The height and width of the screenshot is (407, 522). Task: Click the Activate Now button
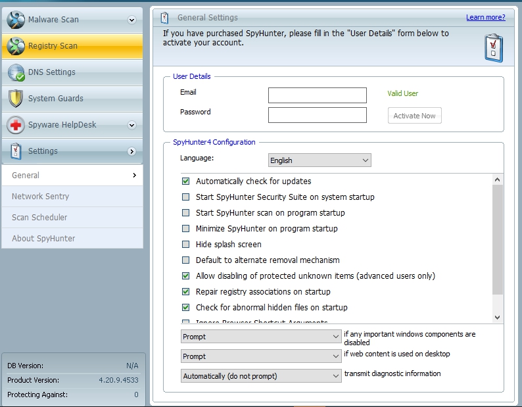tap(414, 116)
